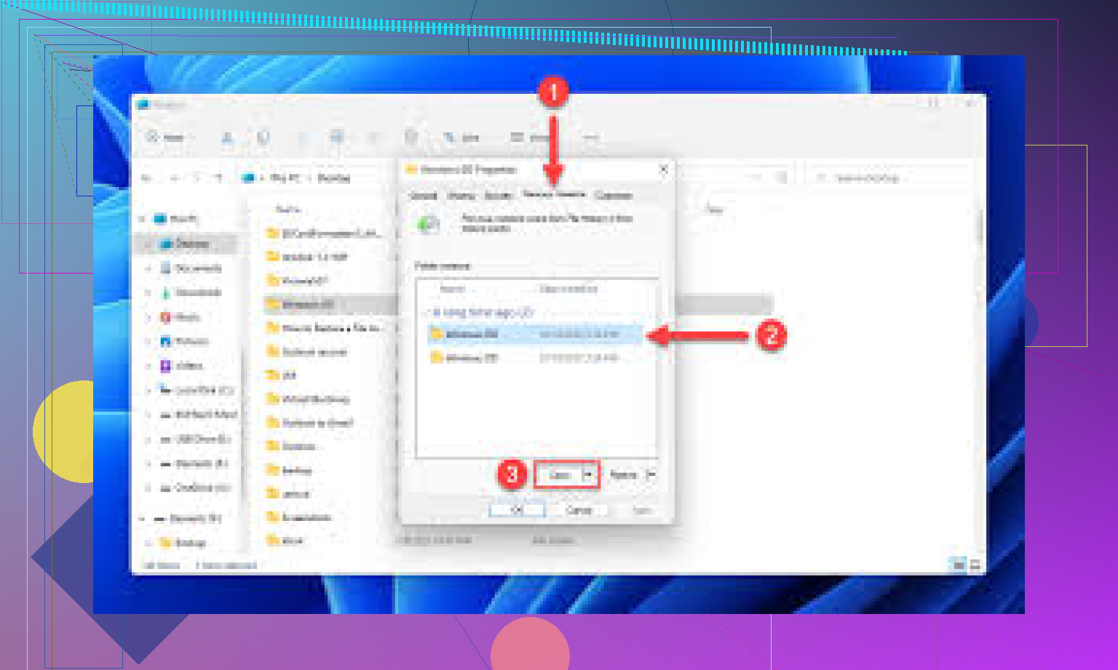Click the Delete trash icon in the toolbar
This screenshot has width=1118, height=670.
click(x=411, y=137)
